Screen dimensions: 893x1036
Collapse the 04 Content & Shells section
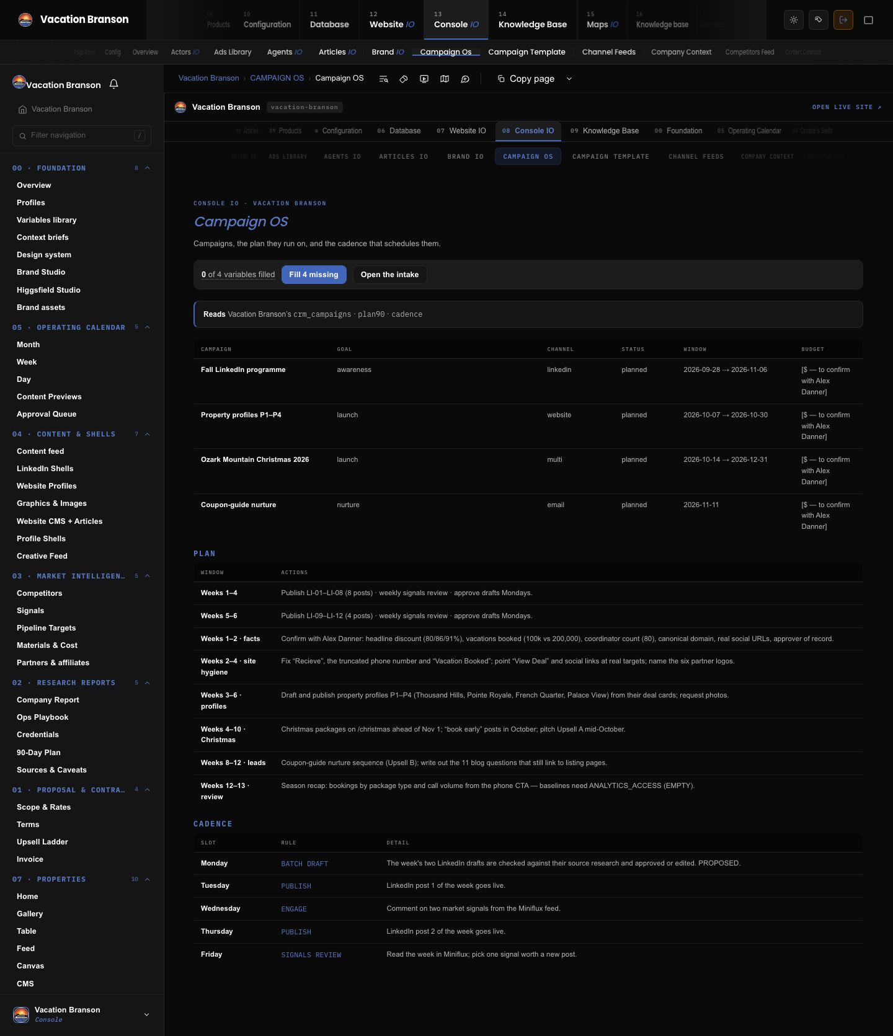pos(148,434)
